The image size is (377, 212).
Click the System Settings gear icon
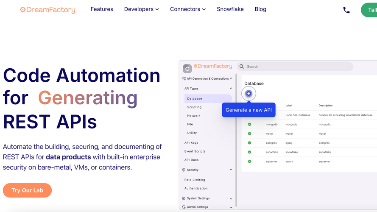(x=184, y=198)
